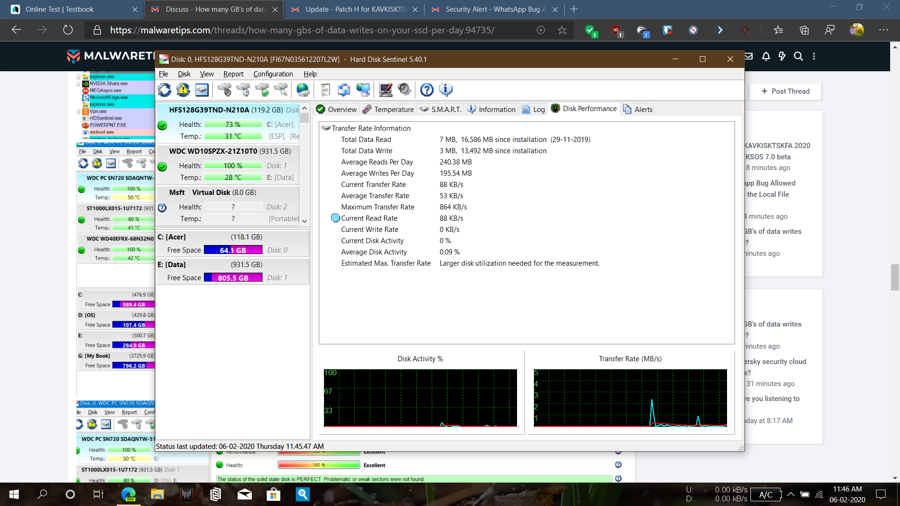Click the blue question mark help icon

pyautogui.click(x=427, y=89)
